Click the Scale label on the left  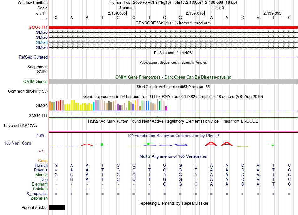[42, 8]
